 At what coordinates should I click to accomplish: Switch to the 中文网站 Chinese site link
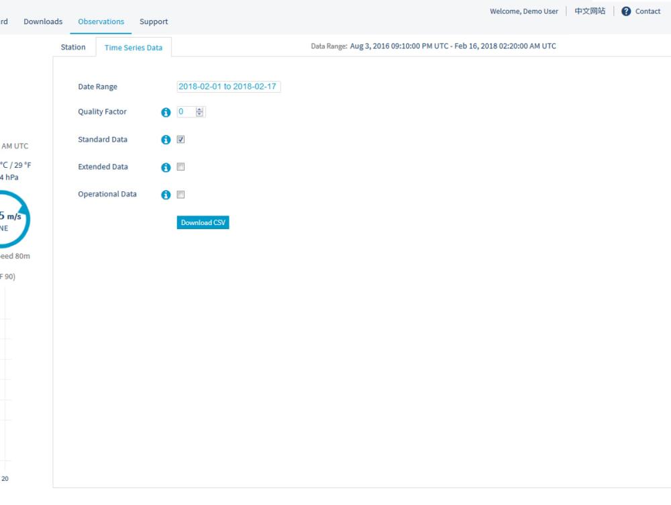[x=590, y=11]
